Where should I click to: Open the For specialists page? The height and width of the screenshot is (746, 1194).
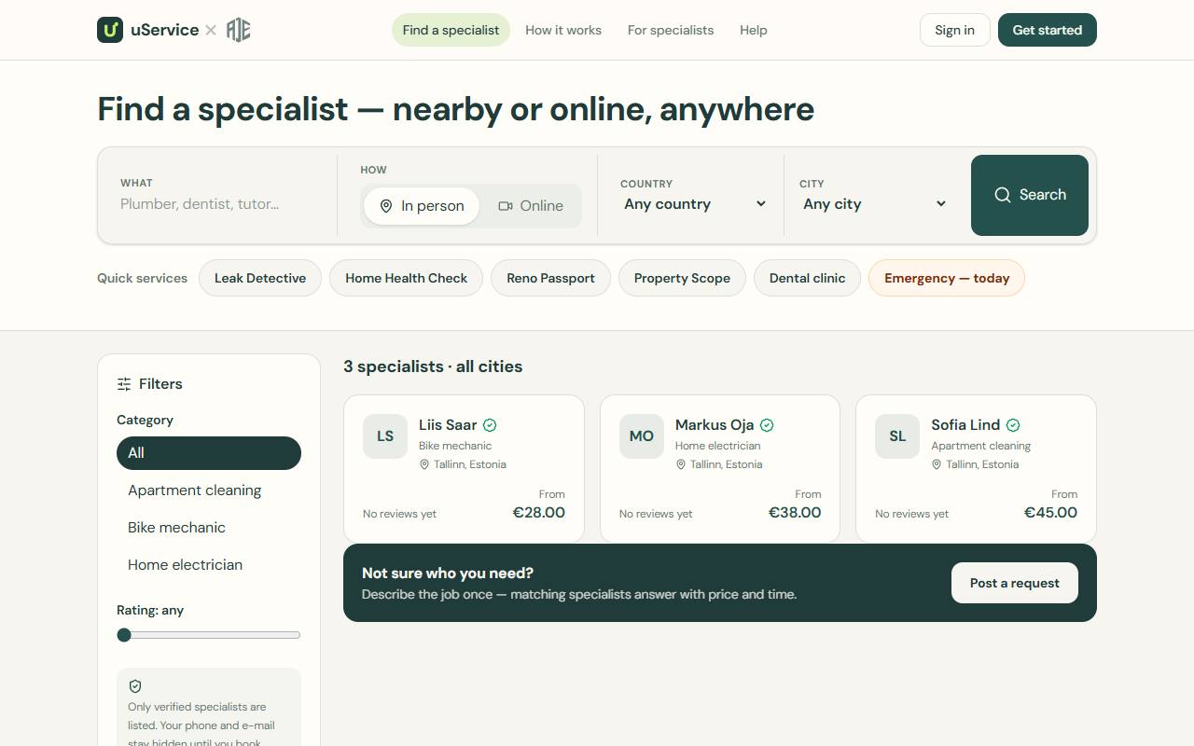pyautogui.click(x=671, y=30)
